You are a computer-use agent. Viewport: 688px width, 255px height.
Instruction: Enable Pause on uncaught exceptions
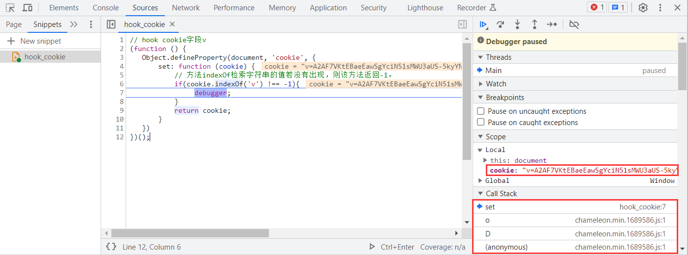click(481, 111)
